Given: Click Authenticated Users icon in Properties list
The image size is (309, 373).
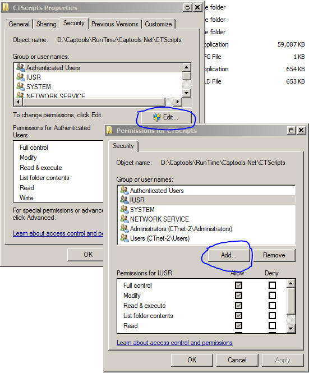Looking at the screenshot, I should (x=21, y=67).
